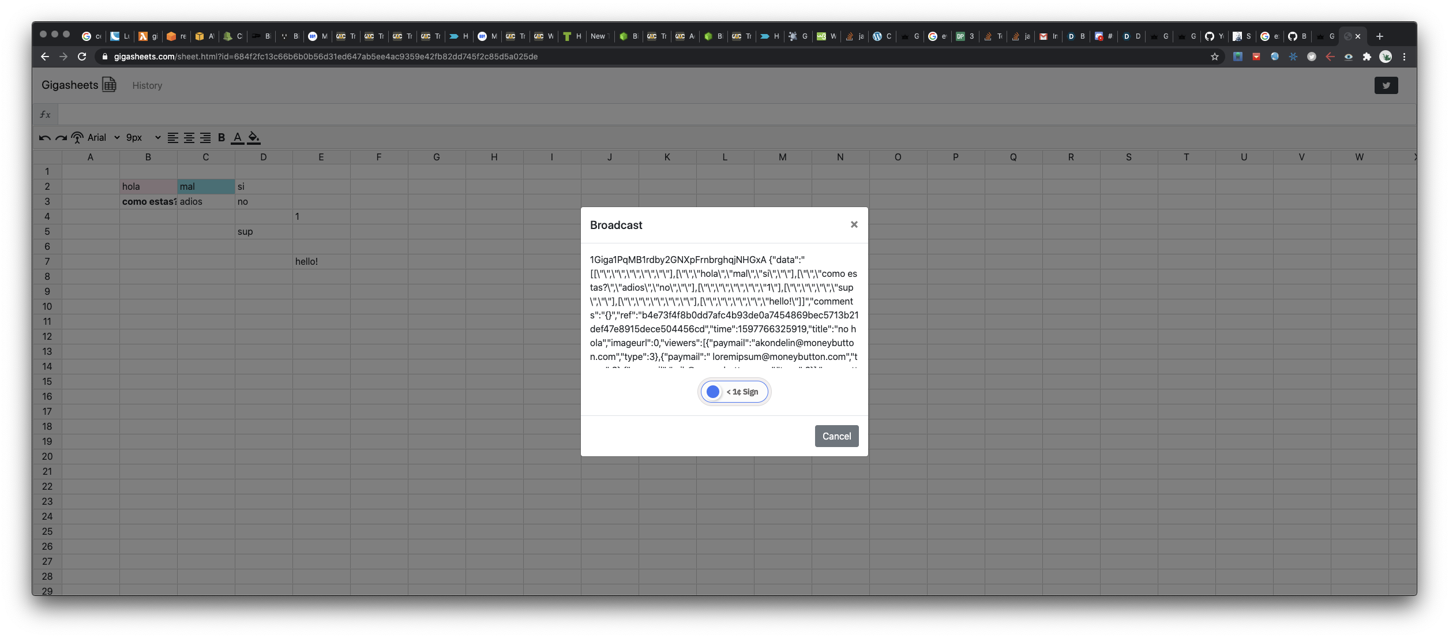Screen dimensions: 1449x638
Task: Center align text in toolbar
Action: 189,138
